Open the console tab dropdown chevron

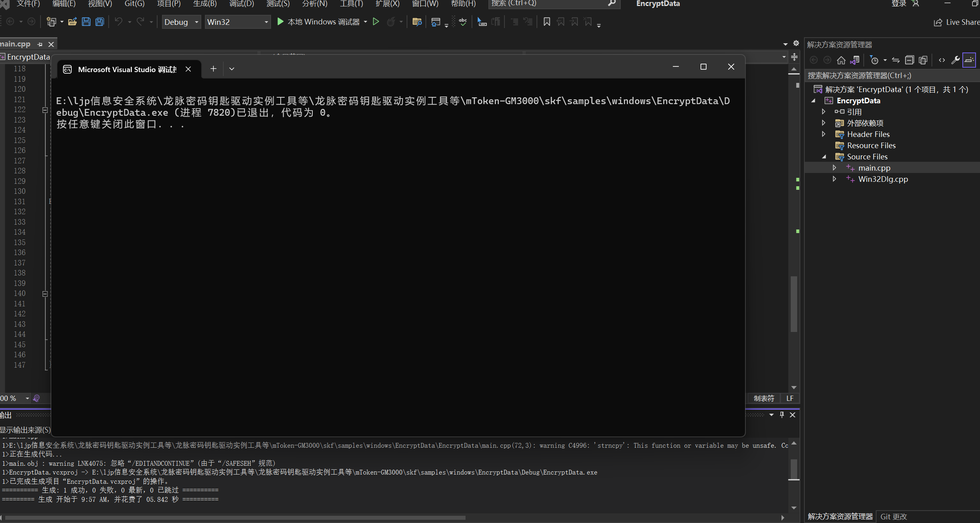coord(232,69)
